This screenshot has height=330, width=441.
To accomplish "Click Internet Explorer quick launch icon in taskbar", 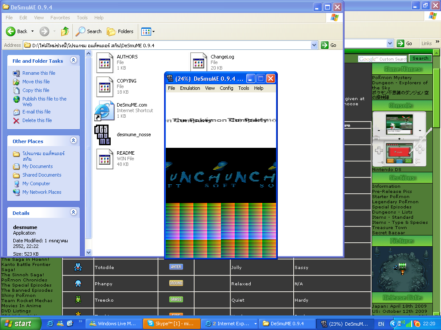I will [50, 324].
